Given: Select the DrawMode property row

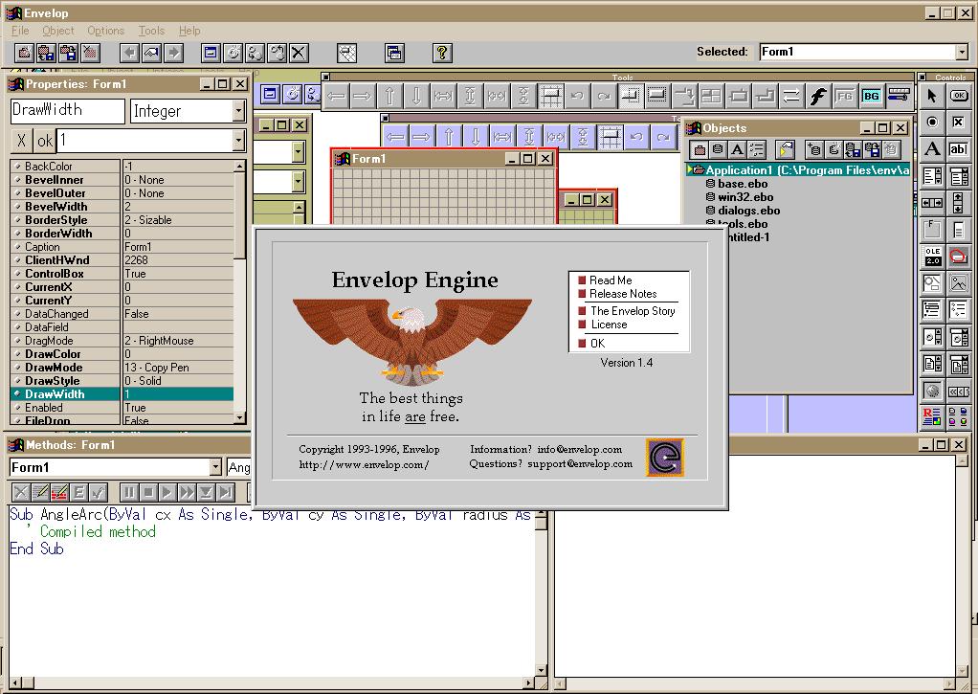Looking at the screenshot, I should tap(122, 367).
